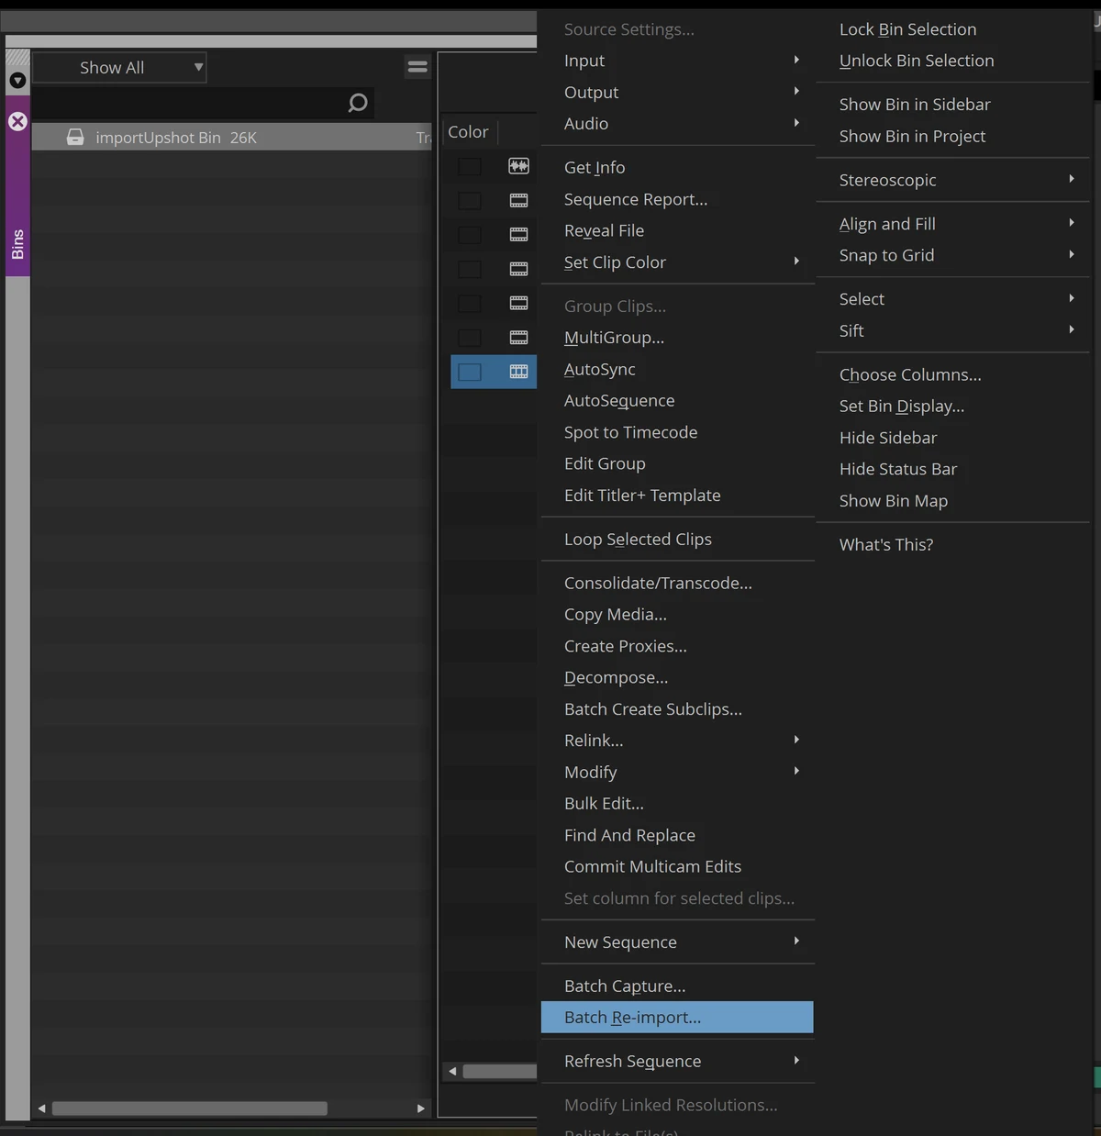
Task: Click the Color column header
Action: point(468,132)
